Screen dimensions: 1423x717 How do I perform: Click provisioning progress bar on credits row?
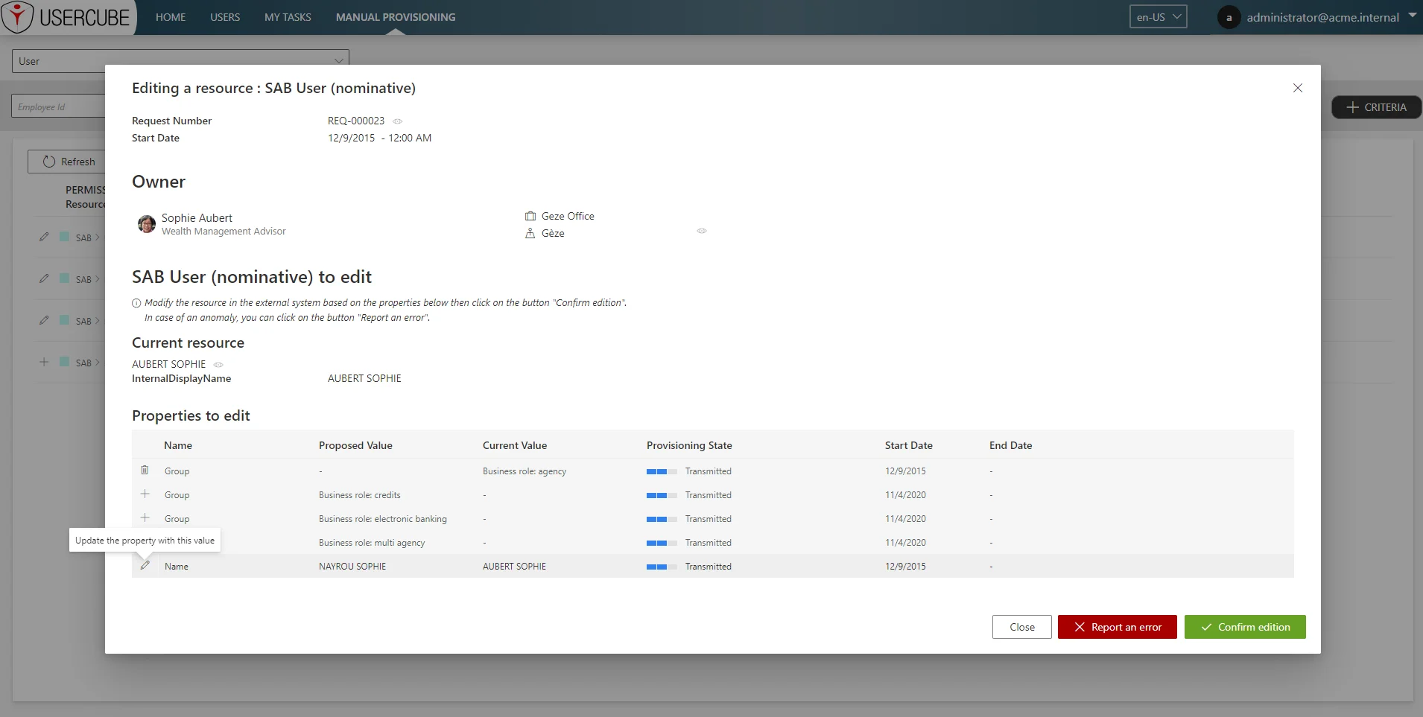tap(662, 495)
